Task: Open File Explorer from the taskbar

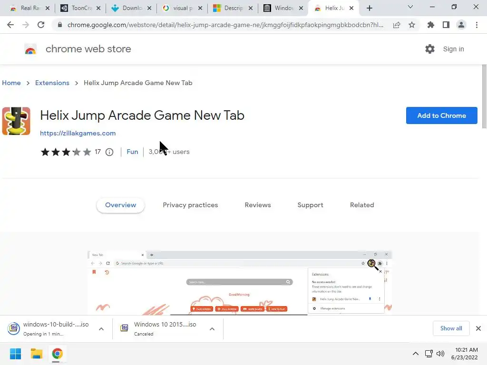Action: (x=36, y=354)
